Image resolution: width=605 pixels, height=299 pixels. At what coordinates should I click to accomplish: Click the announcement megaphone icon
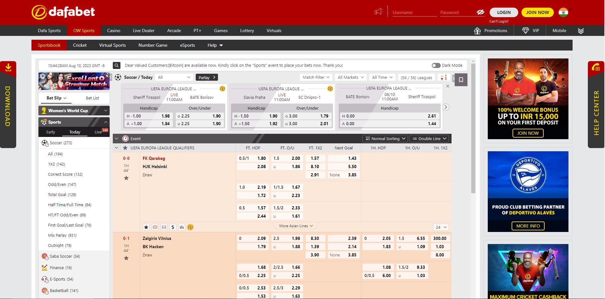click(378, 12)
